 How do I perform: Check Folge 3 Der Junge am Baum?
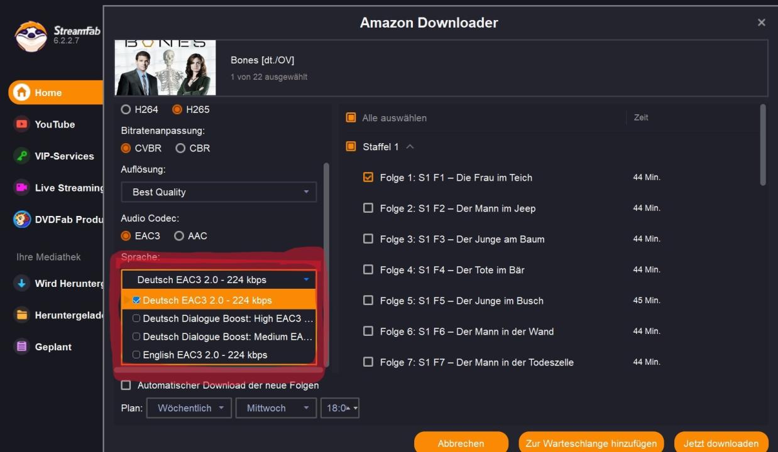coord(368,239)
